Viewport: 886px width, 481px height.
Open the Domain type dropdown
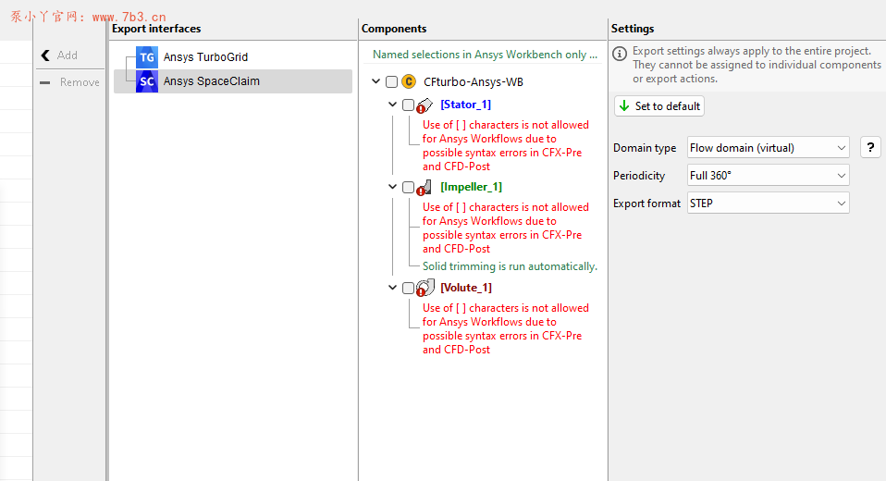point(768,148)
